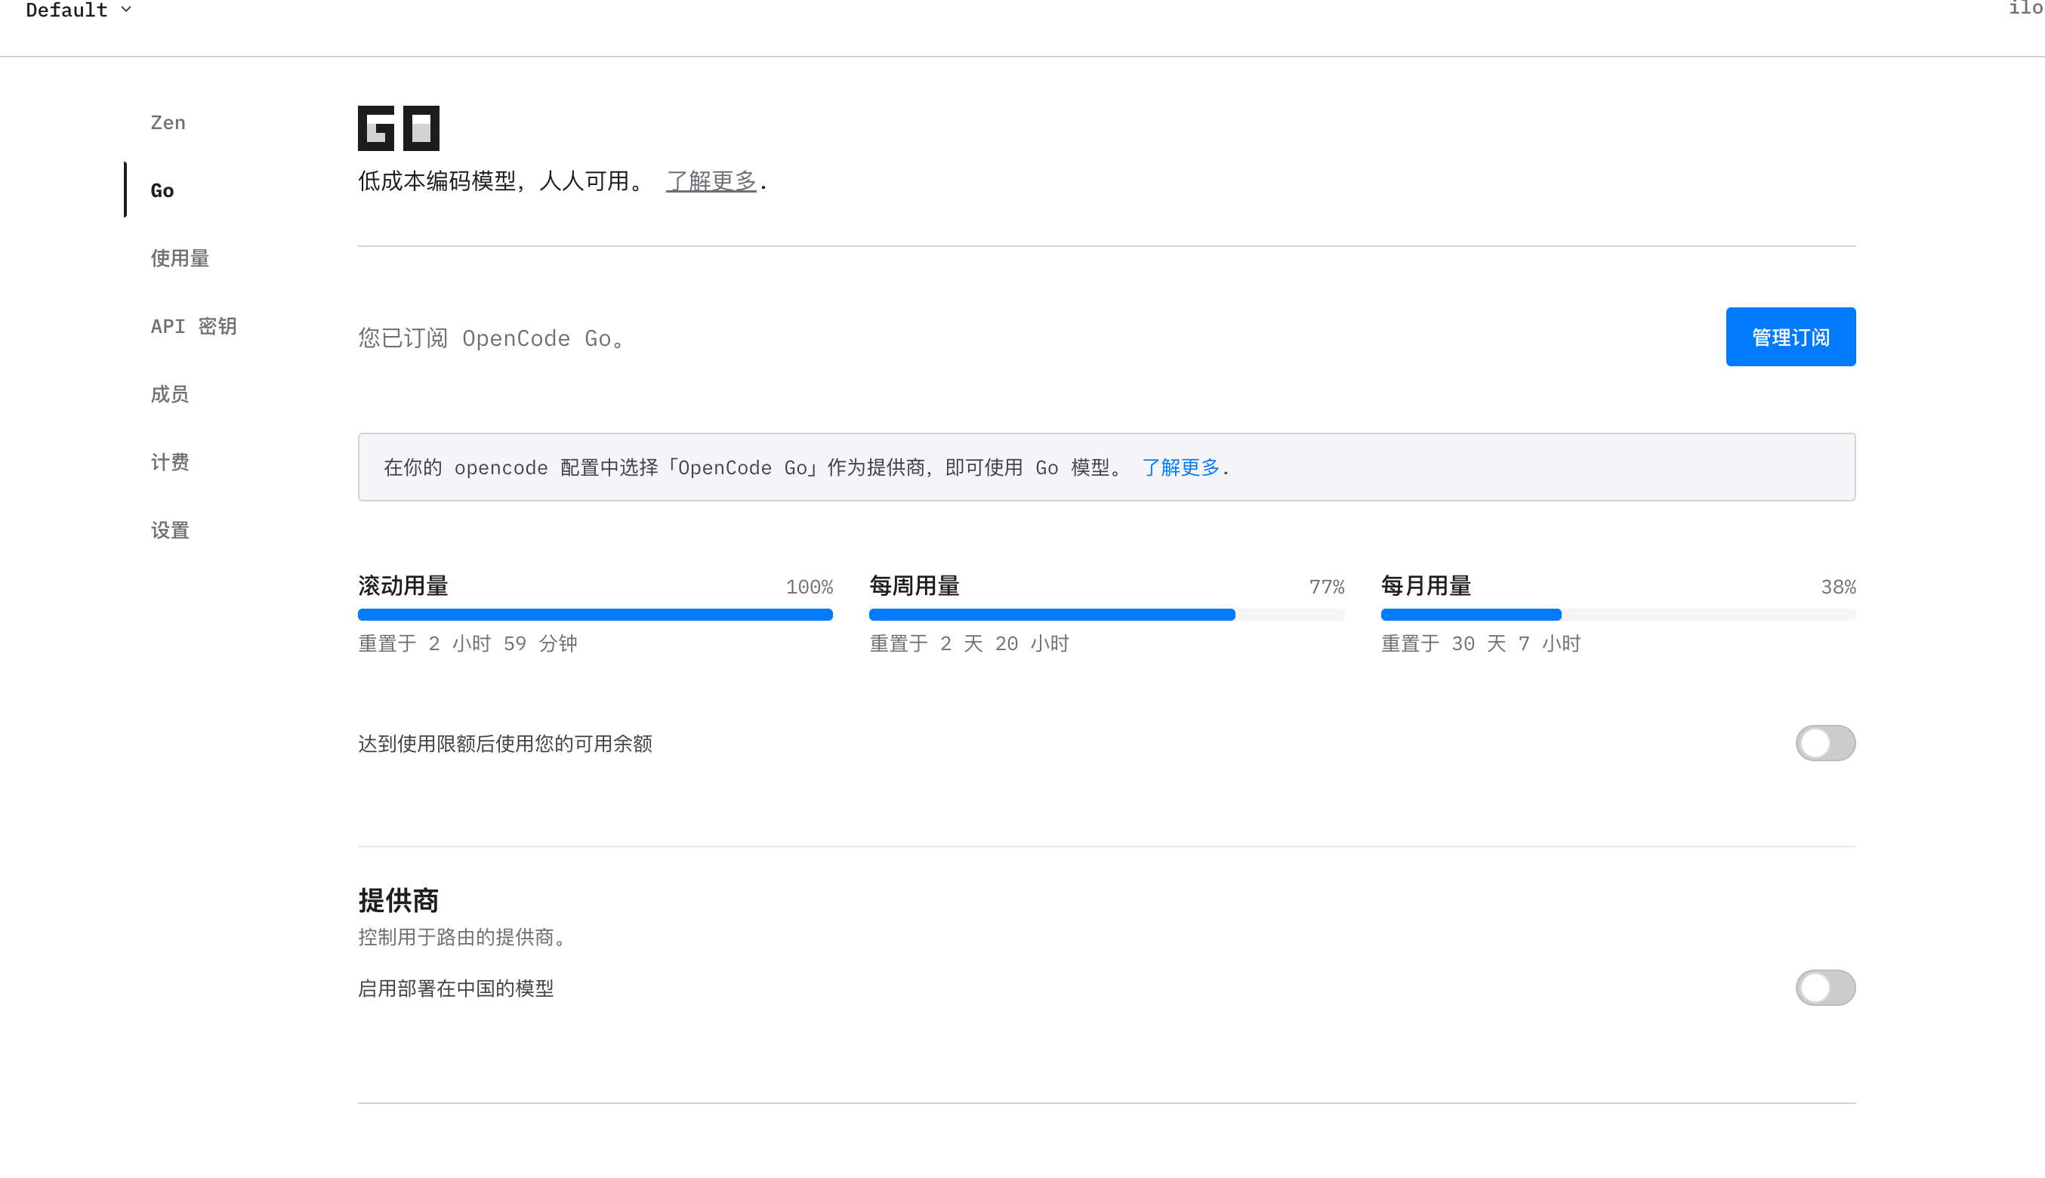Open the Default workspace dropdown
This screenshot has width=2045, height=1178.
click(x=79, y=11)
